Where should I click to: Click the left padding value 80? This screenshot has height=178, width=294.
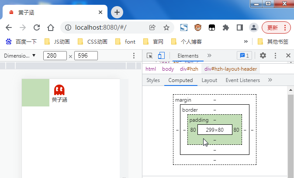point(193,130)
